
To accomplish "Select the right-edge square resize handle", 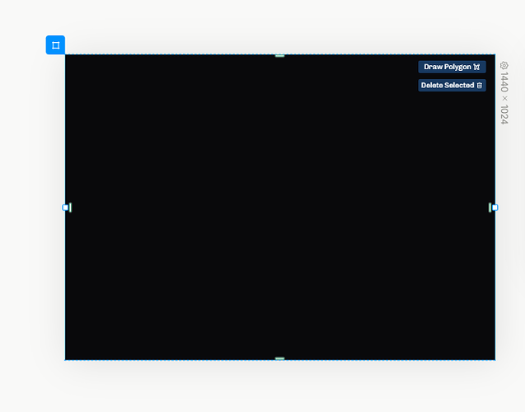I will [x=495, y=208].
